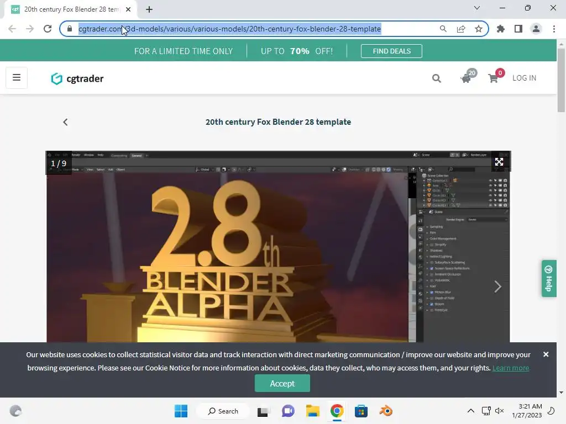Open the Microsoft Store taskbar icon
The width and height of the screenshot is (566, 424).
point(361,411)
